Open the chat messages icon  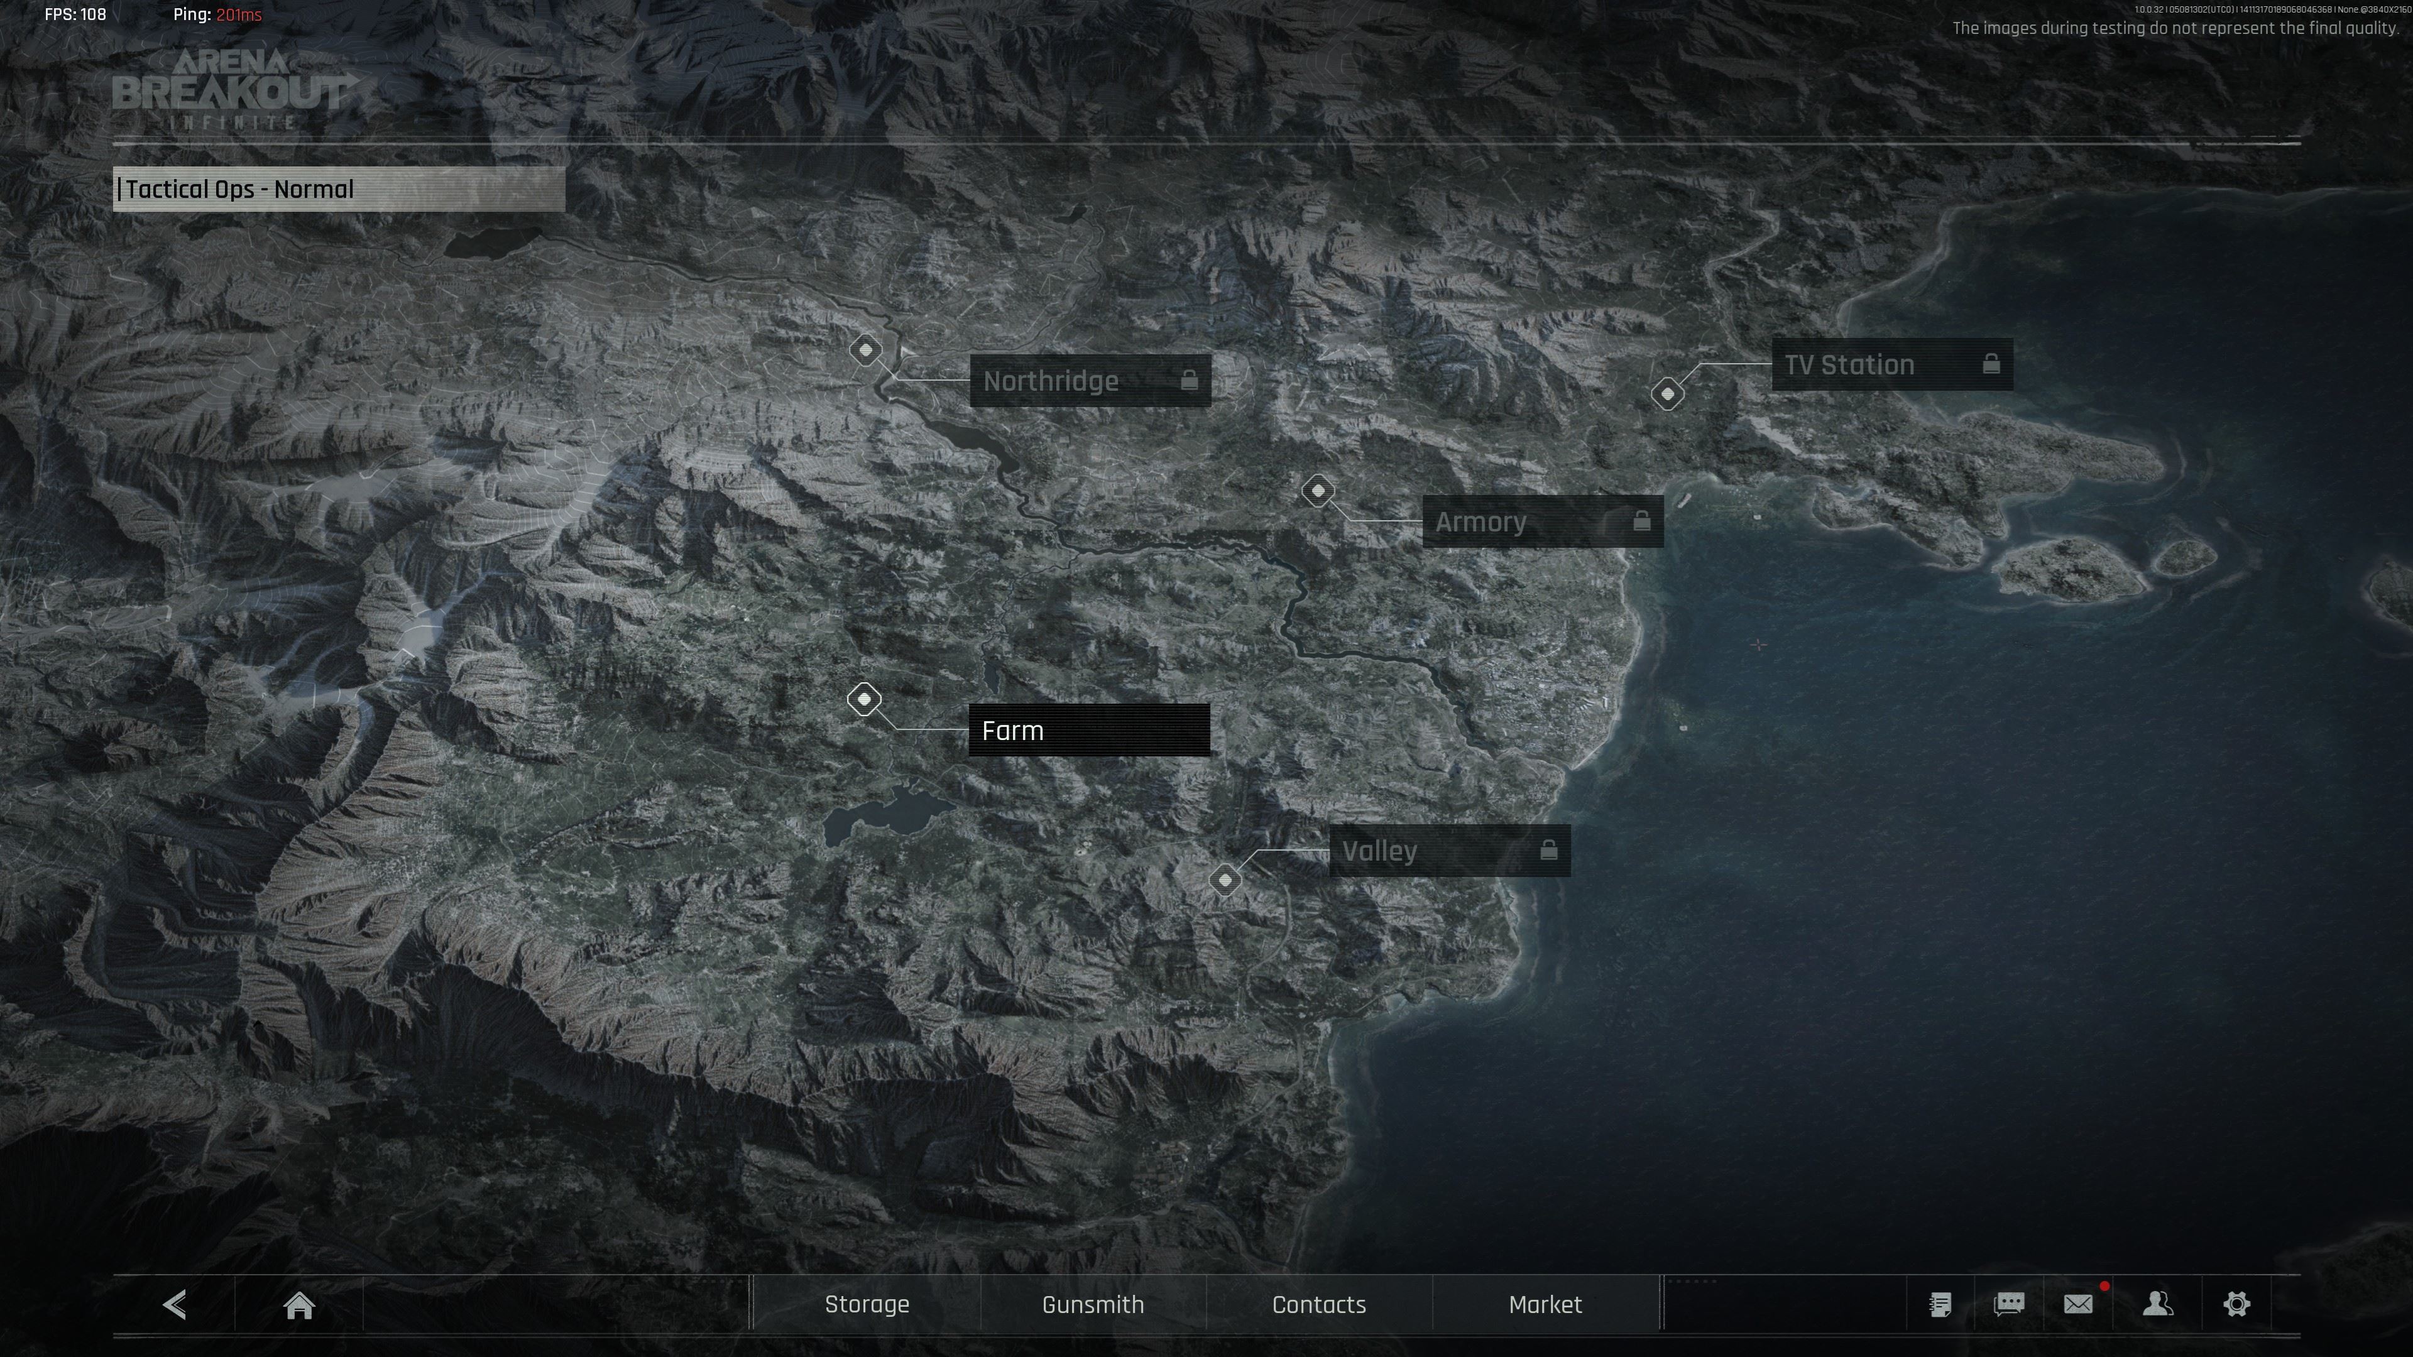pos(2008,1305)
